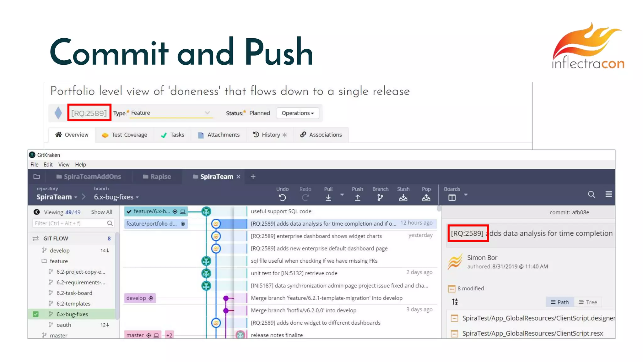Viewport: 643px width, 362px height.
Task: Open the Pull options dropdown arrow
Action: click(x=342, y=195)
